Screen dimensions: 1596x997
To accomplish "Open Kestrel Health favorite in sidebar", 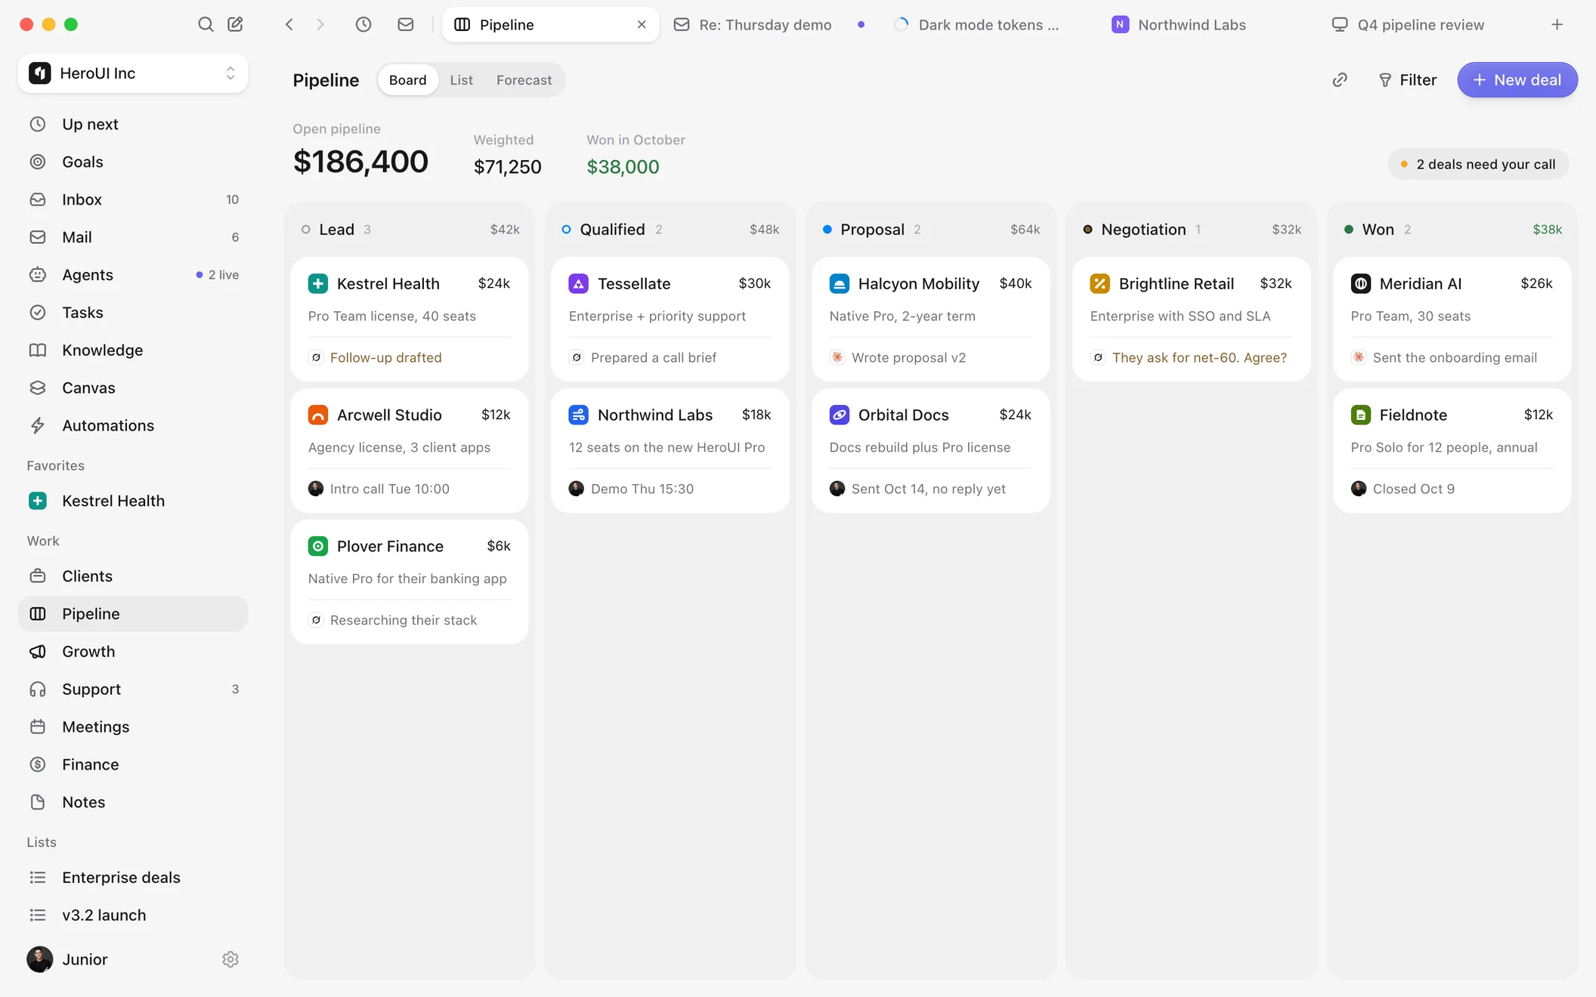I will coord(133,501).
